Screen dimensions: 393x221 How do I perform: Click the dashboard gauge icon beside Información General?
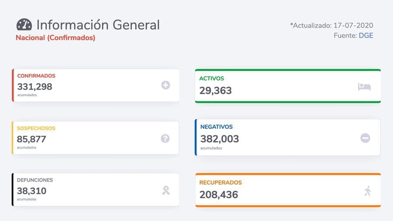click(24, 25)
